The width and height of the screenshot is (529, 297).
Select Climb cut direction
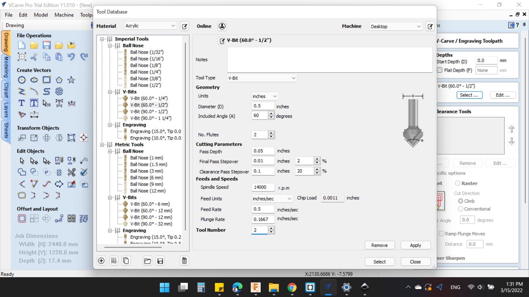pos(460,201)
